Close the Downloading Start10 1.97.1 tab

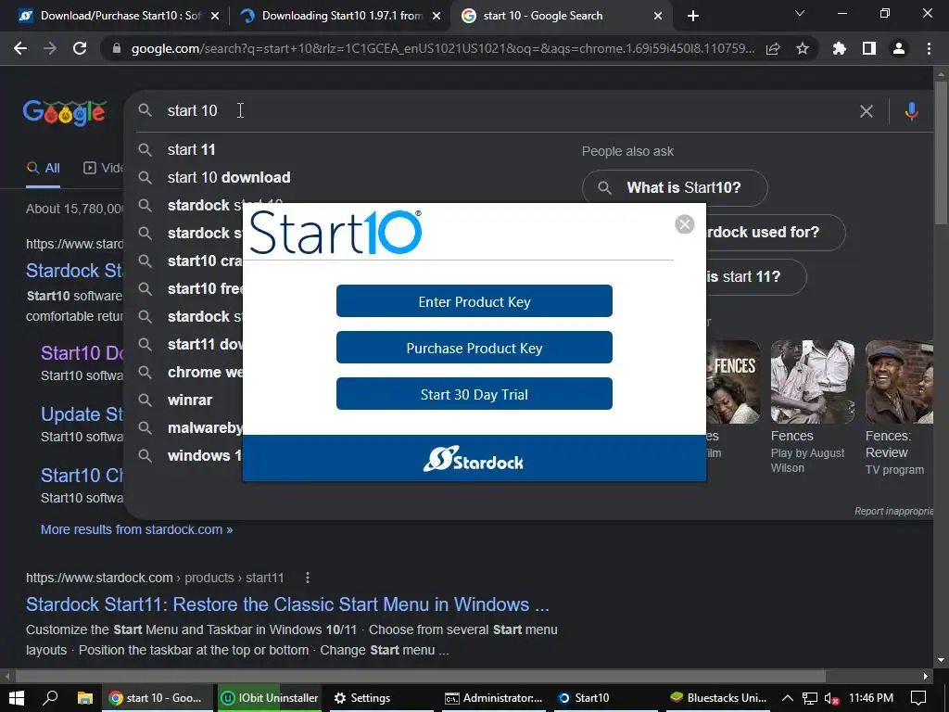tap(437, 16)
